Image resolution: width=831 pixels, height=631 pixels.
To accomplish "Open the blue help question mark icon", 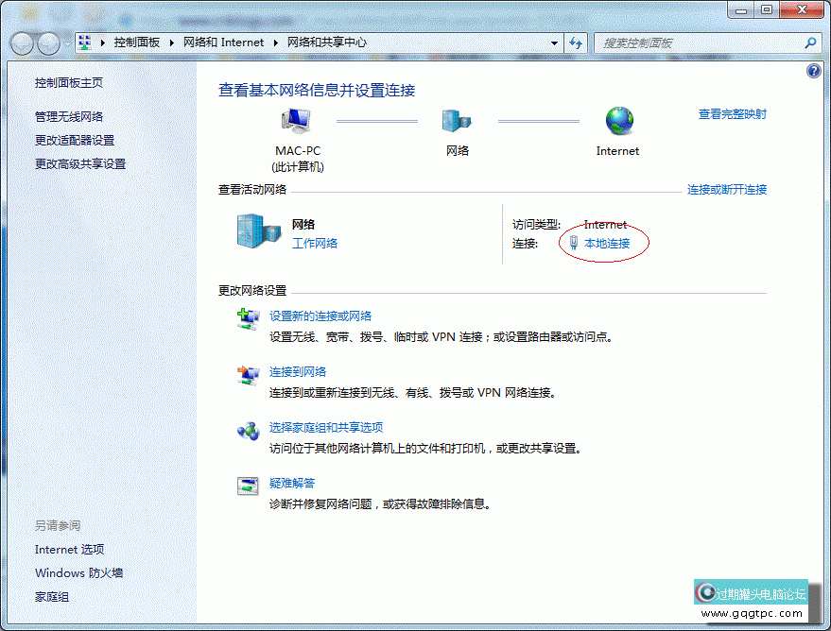I will (813, 70).
